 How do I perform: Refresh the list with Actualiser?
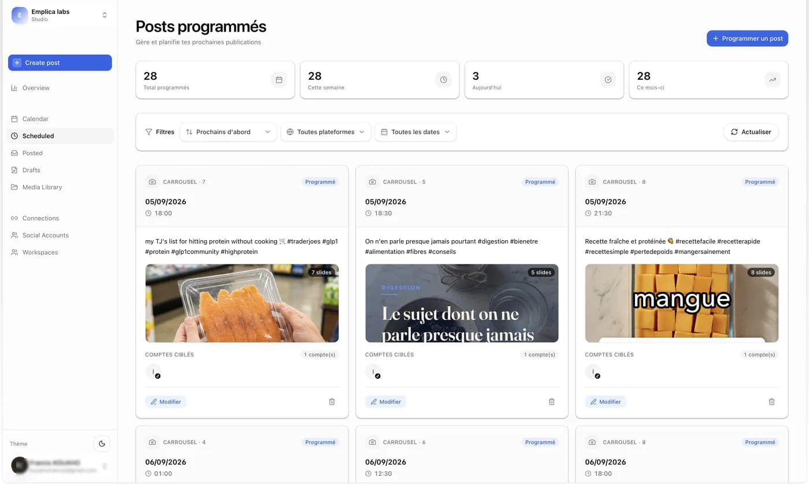[751, 132]
